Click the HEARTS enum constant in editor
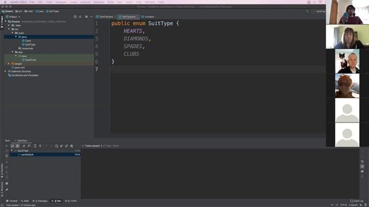Viewport: 369px width, 207px height. (133, 31)
